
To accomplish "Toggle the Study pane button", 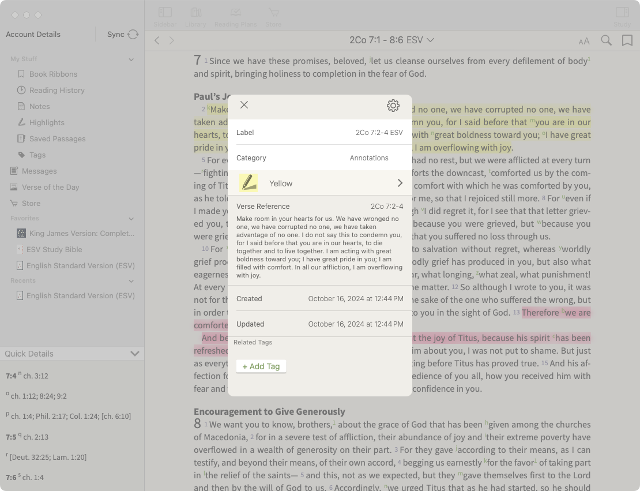I will coord(622,17).
